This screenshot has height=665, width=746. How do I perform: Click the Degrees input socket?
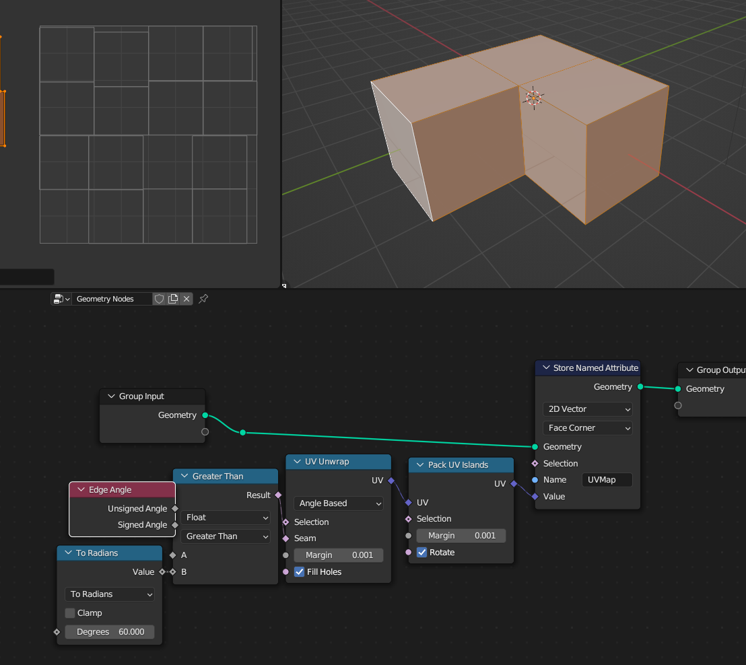point(57,632)
